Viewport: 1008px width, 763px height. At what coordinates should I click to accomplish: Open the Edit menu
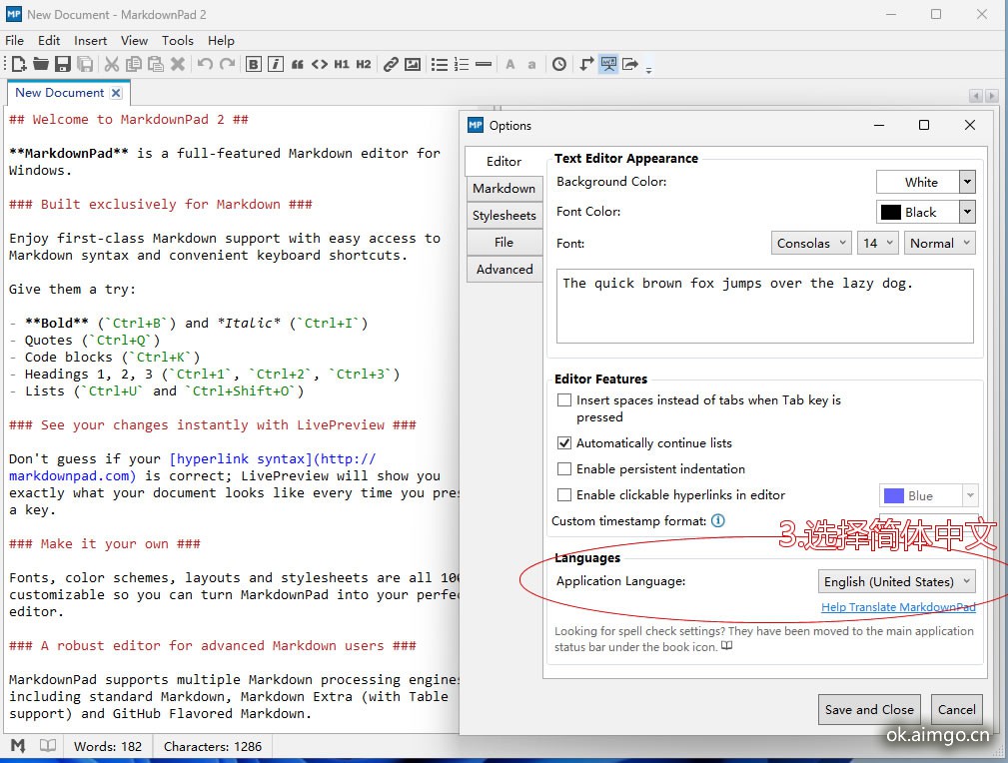tap(49, 41)
